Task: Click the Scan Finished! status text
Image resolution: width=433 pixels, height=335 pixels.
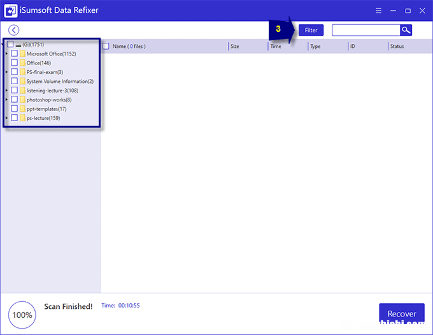Action: (68, 306)
